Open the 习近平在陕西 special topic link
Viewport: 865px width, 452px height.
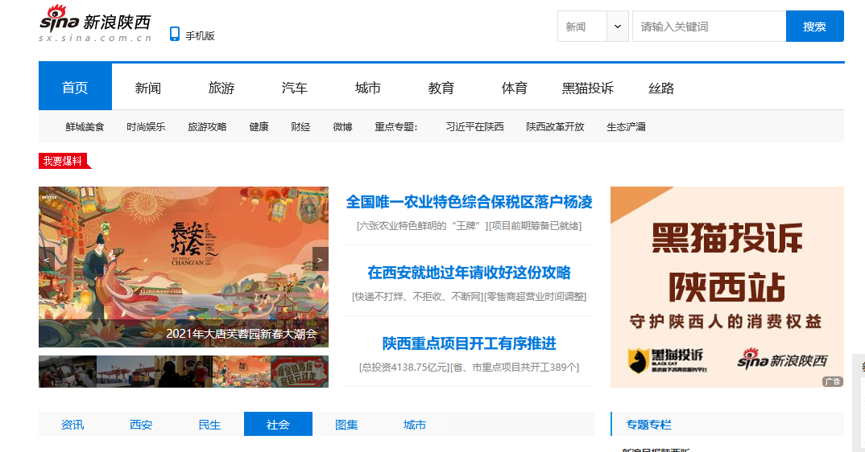pos(475,127)
